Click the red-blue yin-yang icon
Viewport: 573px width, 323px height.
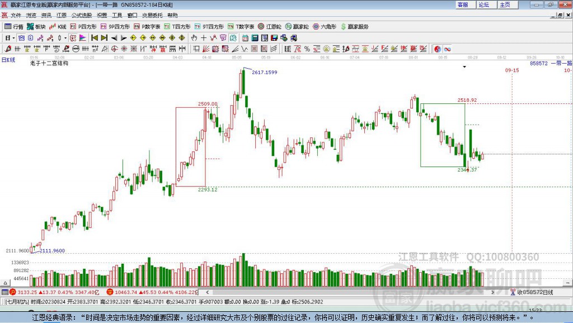(438, 49)
